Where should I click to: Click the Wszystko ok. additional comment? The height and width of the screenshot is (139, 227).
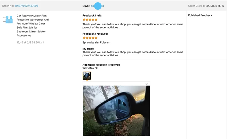(x=90, y=68)
